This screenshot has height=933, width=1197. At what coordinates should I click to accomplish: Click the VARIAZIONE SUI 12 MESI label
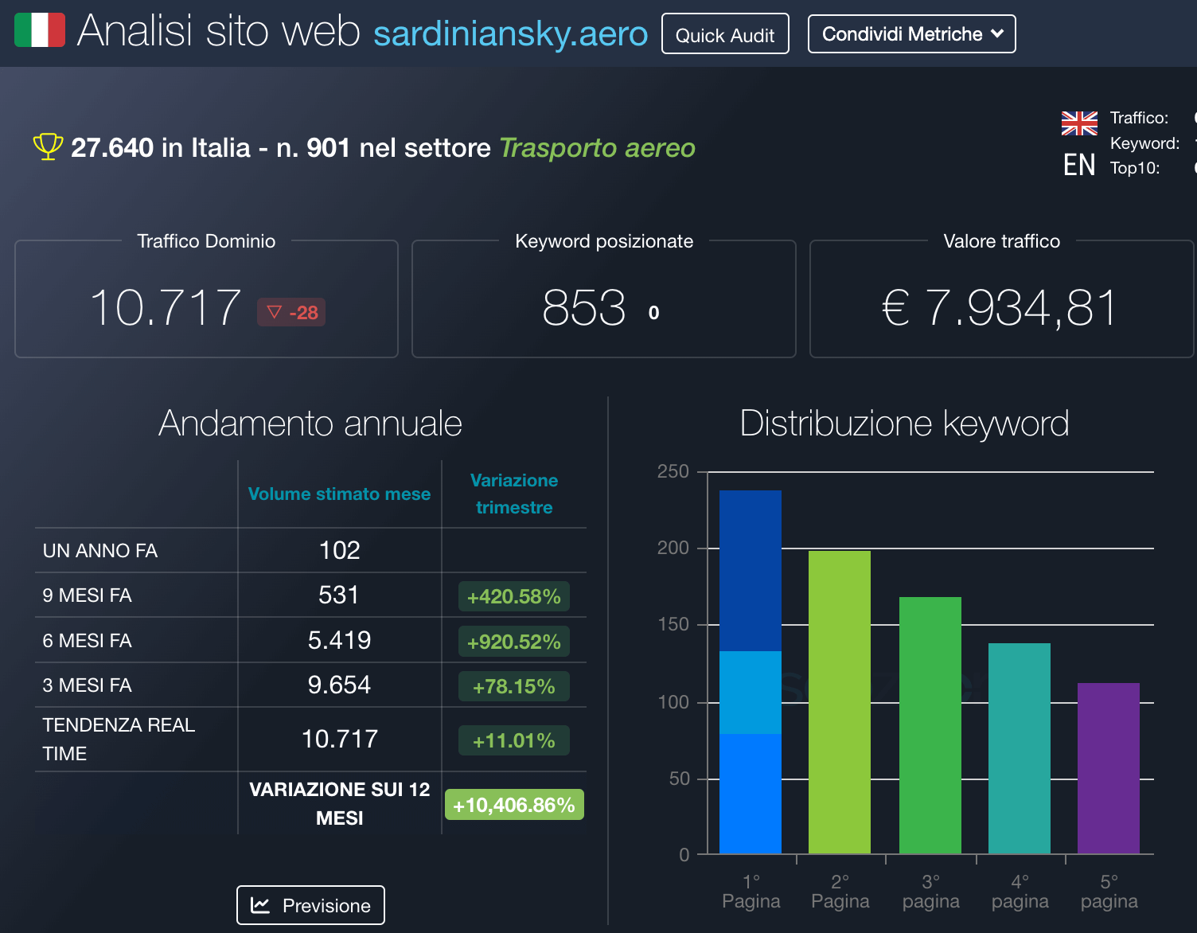(340, 804)
